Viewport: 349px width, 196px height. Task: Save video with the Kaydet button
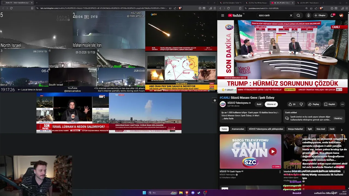tap(330, 104)
